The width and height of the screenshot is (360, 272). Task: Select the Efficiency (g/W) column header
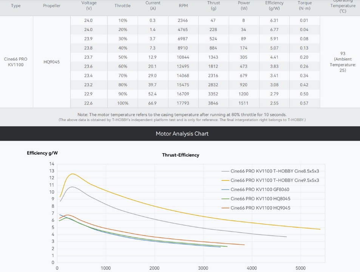[x=274, y=5]
